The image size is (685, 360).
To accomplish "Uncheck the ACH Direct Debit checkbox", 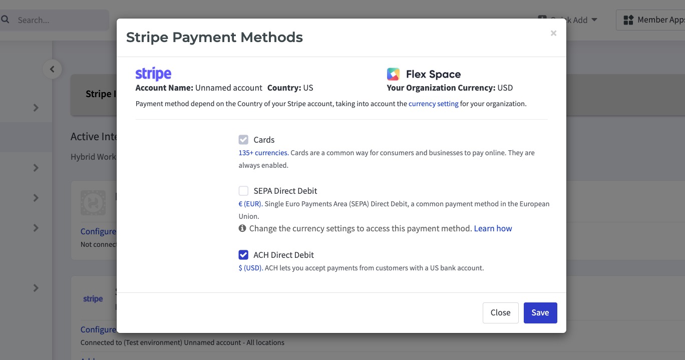I will (243, 255).
